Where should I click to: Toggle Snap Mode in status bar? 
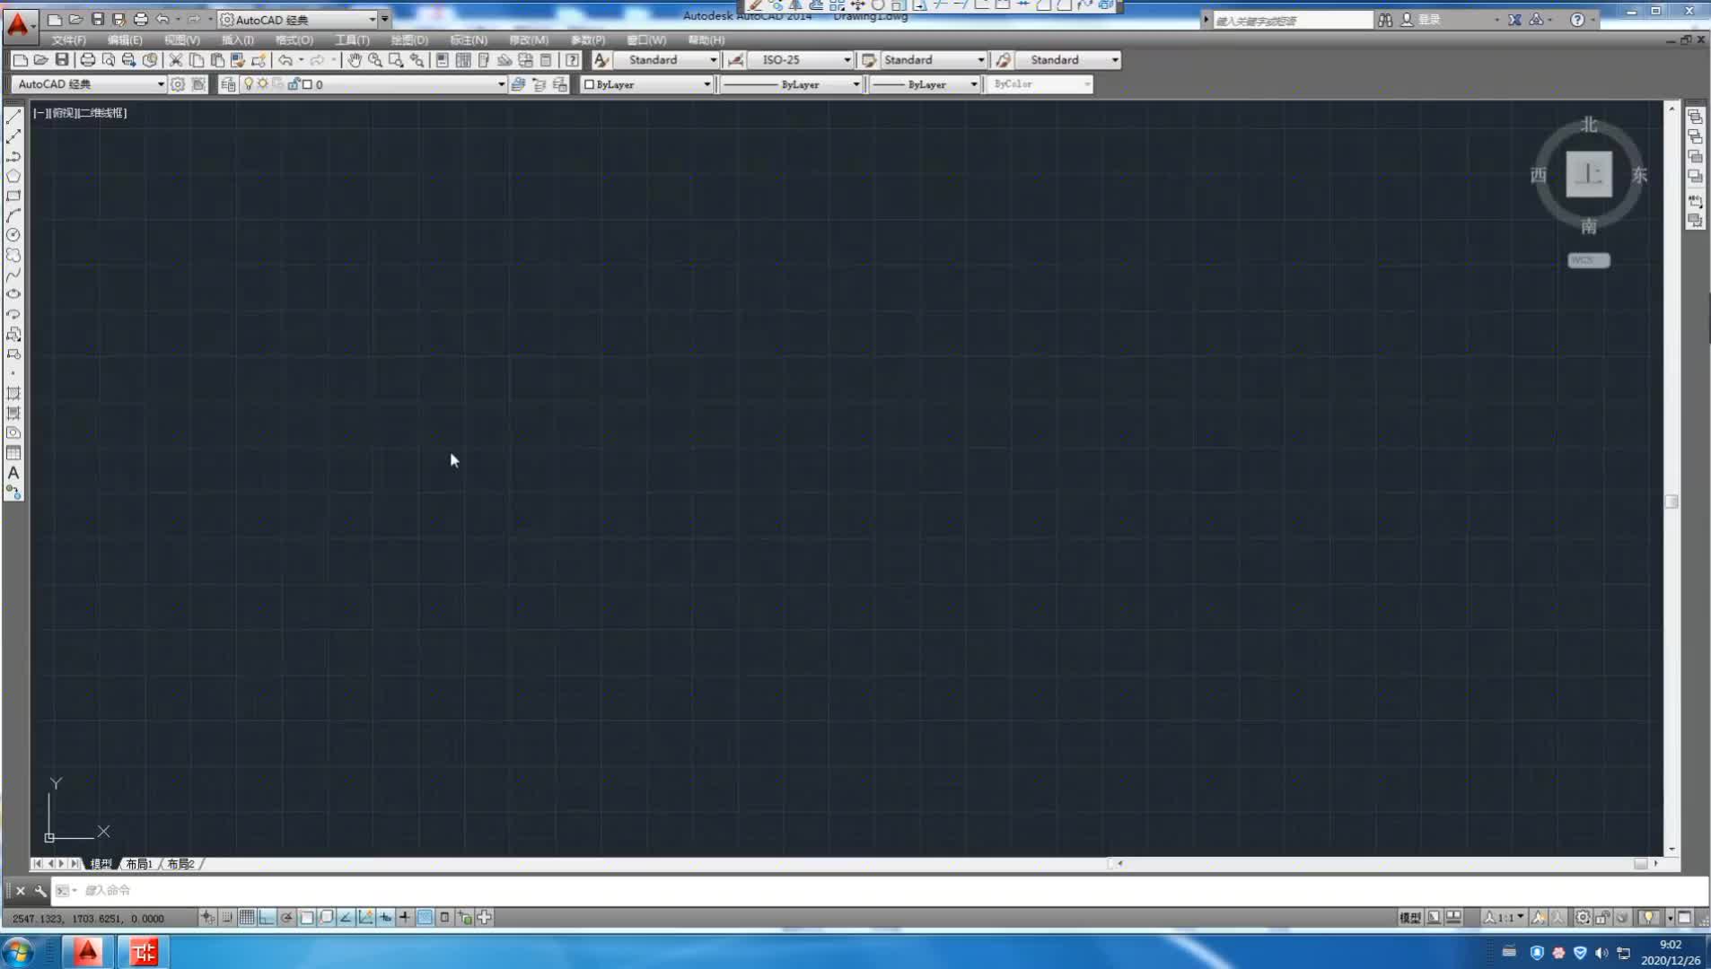[227, 917]
